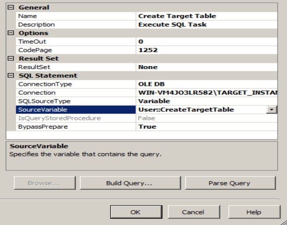Cancel the task editor dialog
Viewport: 287px width, 225px height.
click(x=193, y=212)
